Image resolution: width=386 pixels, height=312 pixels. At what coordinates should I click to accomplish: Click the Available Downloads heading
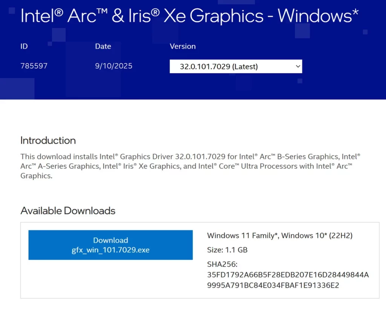67,211
